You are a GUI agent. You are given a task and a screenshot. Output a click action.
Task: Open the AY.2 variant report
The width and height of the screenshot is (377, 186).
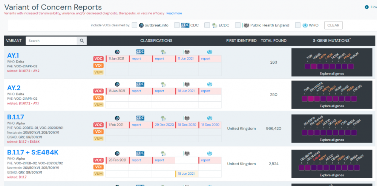[14, 88]
